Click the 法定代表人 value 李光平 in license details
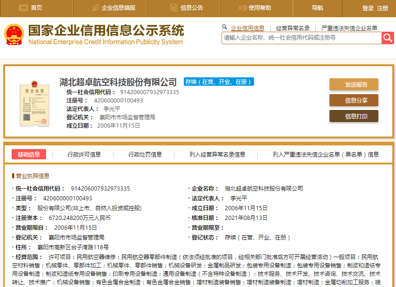This screenshot has width=396, height=287. [x=239, y=198]
